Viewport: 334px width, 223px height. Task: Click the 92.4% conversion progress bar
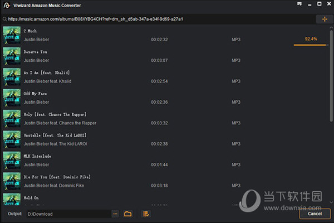tap(311, 45)
